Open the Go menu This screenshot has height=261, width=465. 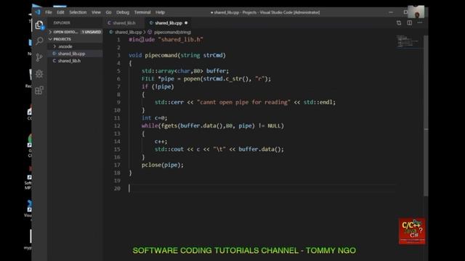tap(108, 12)
